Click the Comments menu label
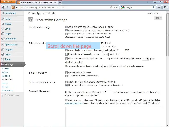The image size is (169, 127). pos(10,39)
